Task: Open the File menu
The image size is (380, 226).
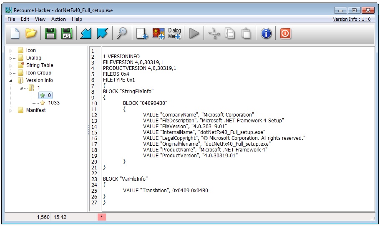Action: (11, 19)
